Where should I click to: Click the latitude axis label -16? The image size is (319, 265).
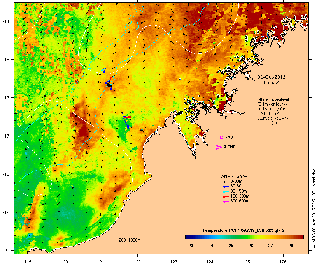click(5, 98)
